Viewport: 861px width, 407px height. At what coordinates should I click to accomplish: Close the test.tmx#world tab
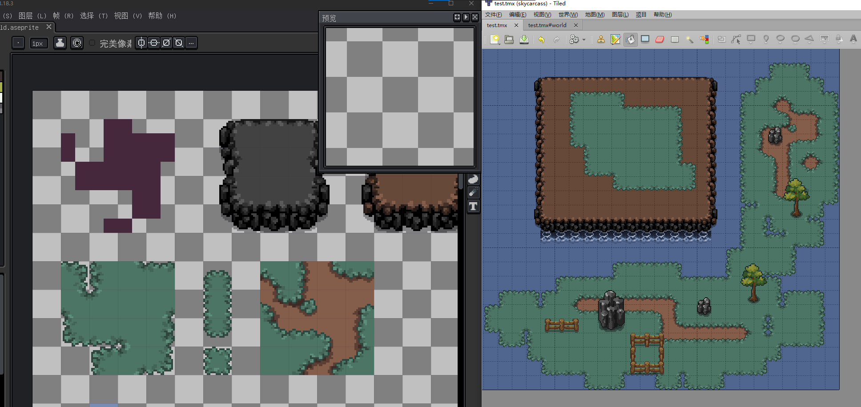click(x=576, y=25)
